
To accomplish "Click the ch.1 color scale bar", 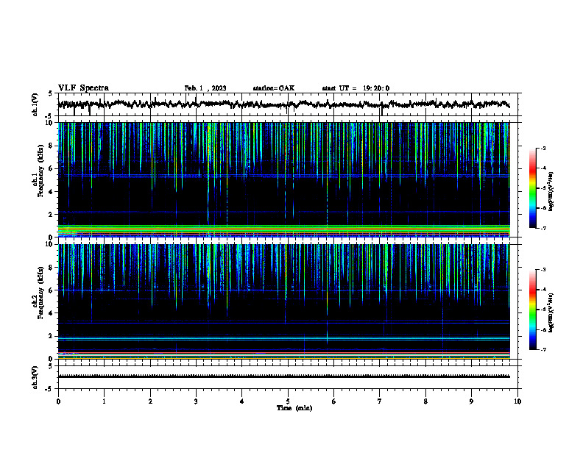I will [532, 188].
